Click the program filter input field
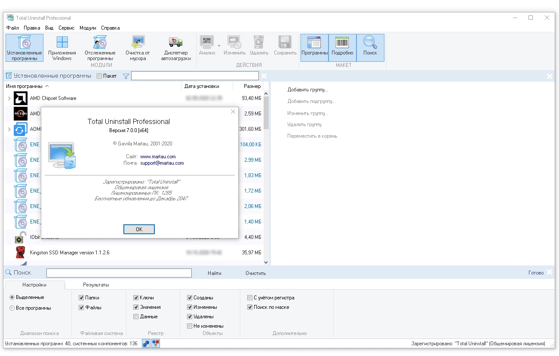Viewport: 559px width, 356px height. 195,76
